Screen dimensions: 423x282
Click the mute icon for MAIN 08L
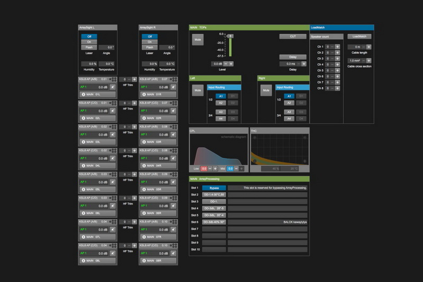coord(113,253)
